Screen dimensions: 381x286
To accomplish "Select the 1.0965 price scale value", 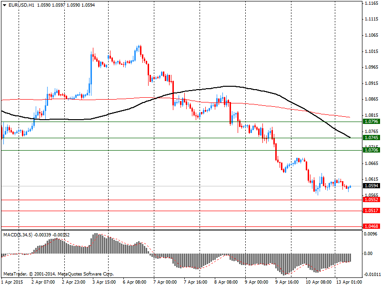I will click(x=371, y=67).
